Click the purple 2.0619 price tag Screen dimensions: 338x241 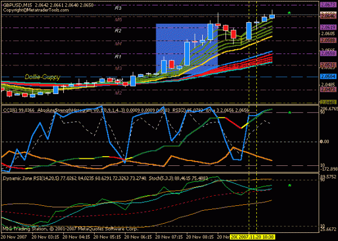[328, 28]
